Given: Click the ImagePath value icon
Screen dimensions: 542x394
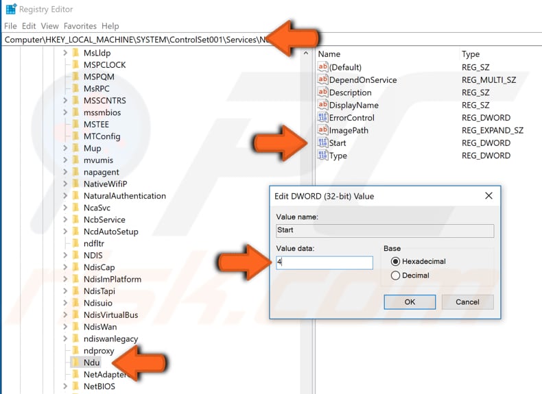Looking at the screenshot, I should pyautogui.click(x=322, y=130).
